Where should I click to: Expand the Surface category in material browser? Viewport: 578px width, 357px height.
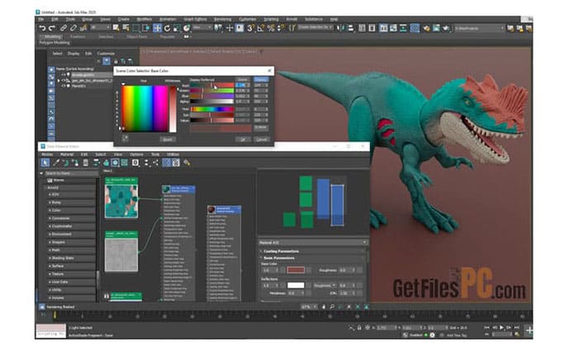50,265
